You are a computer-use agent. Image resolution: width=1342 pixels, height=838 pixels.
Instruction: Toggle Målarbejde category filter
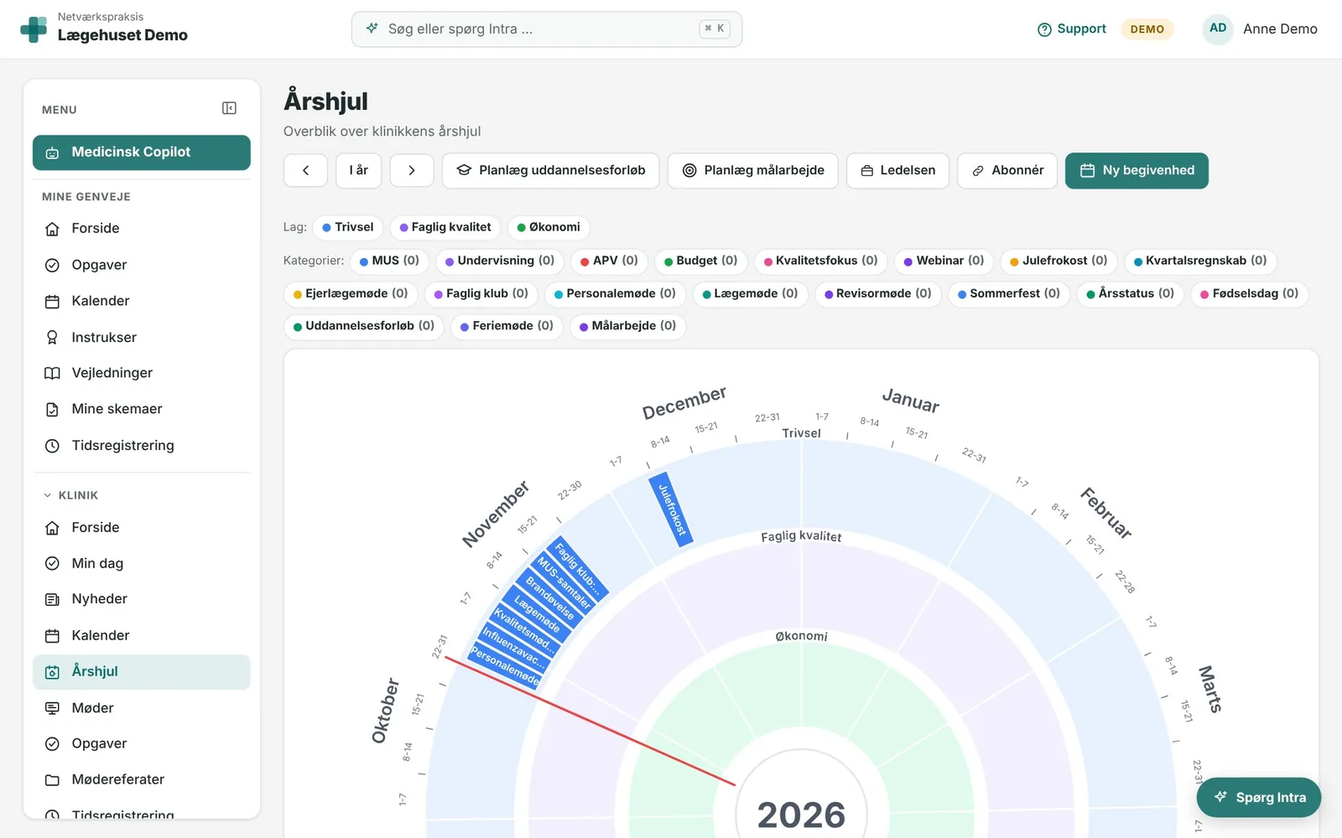pos(627,326)
